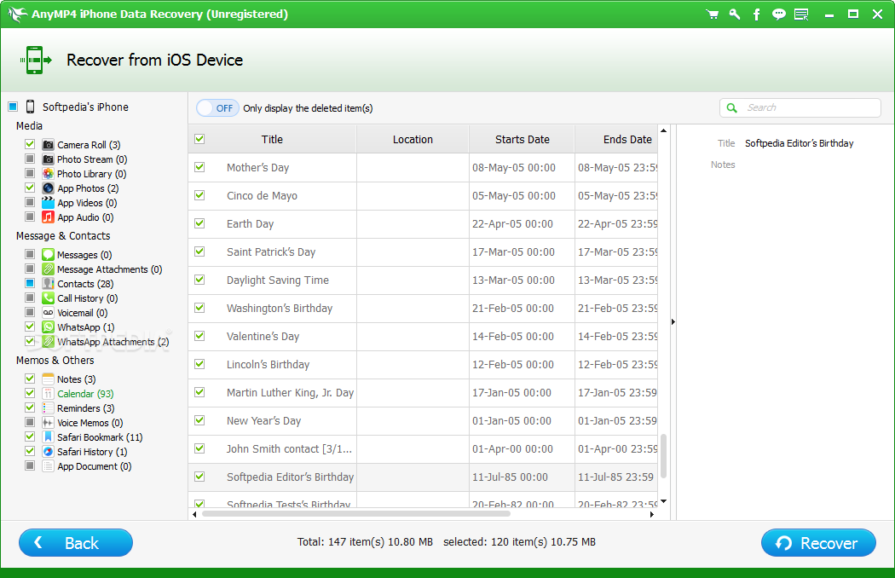The image size is (895, 578).
Task: Uncheck the Valentine's Day row checkbox
Action: point(199,336)
